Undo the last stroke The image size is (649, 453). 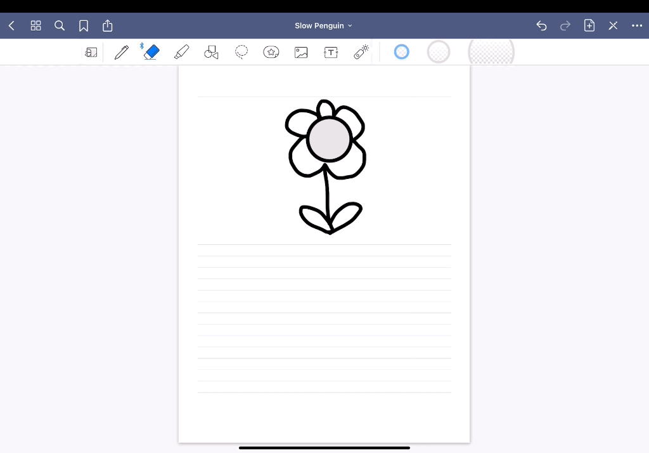tap(541, 26)
